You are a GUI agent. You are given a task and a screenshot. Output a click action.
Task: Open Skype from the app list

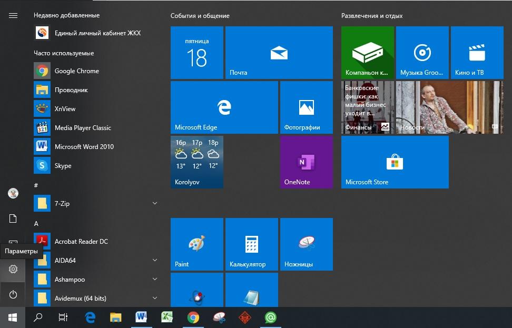point(96,165)
